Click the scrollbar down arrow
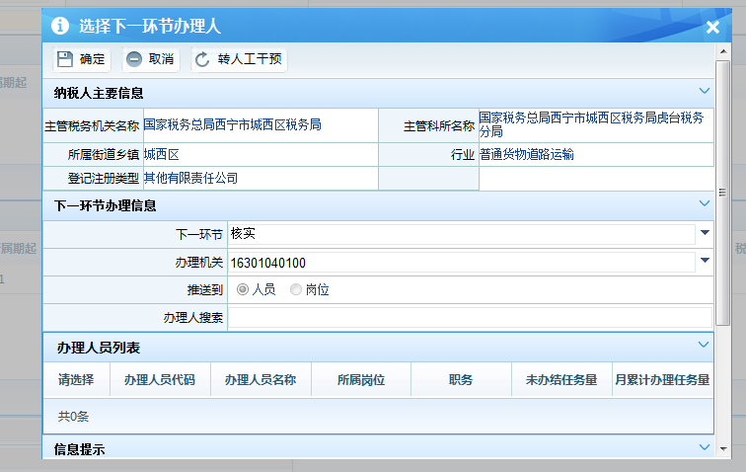This screenshot has height=472, width=746. (723, 448)
